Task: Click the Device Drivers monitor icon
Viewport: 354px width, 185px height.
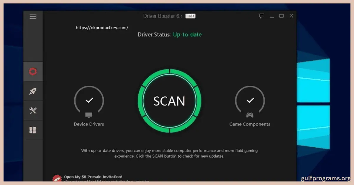Action: click(89, 115)
